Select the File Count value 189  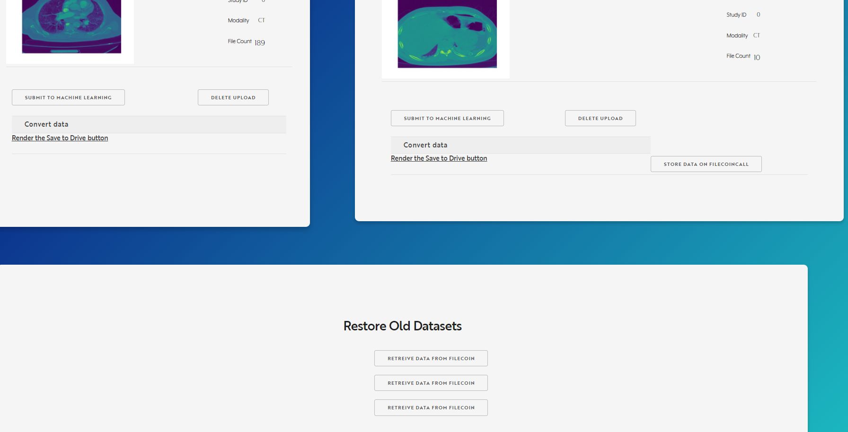click(260, 43)
